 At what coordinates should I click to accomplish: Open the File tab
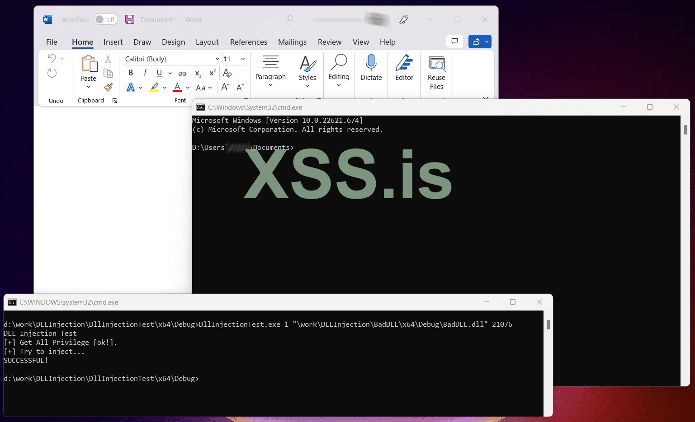click(x=52, y=42)
